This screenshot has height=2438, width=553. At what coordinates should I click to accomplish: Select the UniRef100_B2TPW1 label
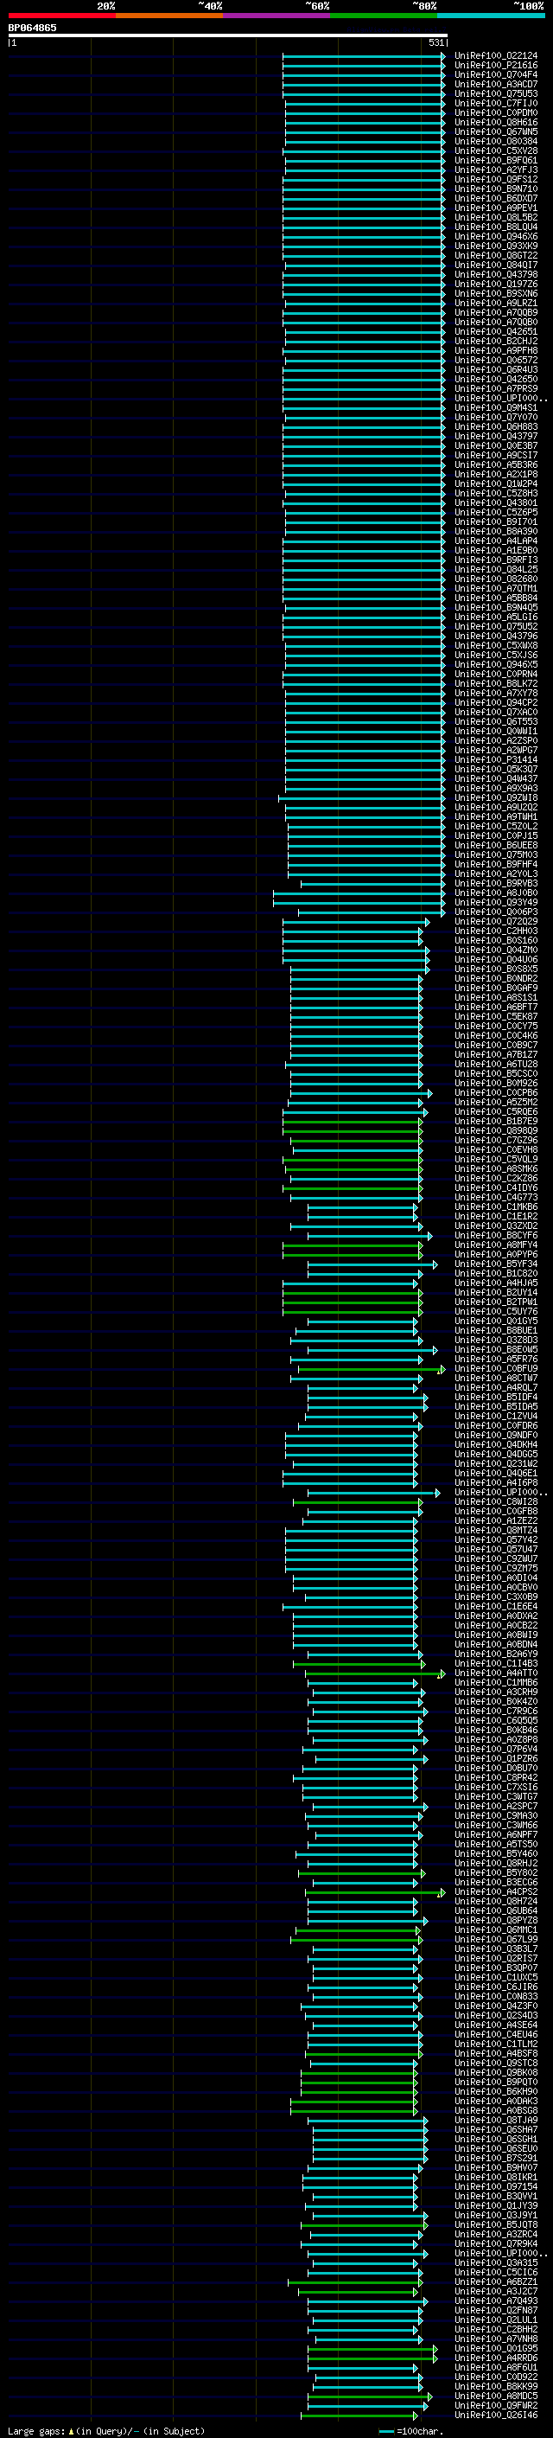[x=495, y=1302]
